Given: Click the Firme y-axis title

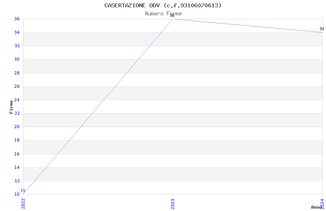Looking at the screenshot, I should pyautogui.click(x=11, y=107).
